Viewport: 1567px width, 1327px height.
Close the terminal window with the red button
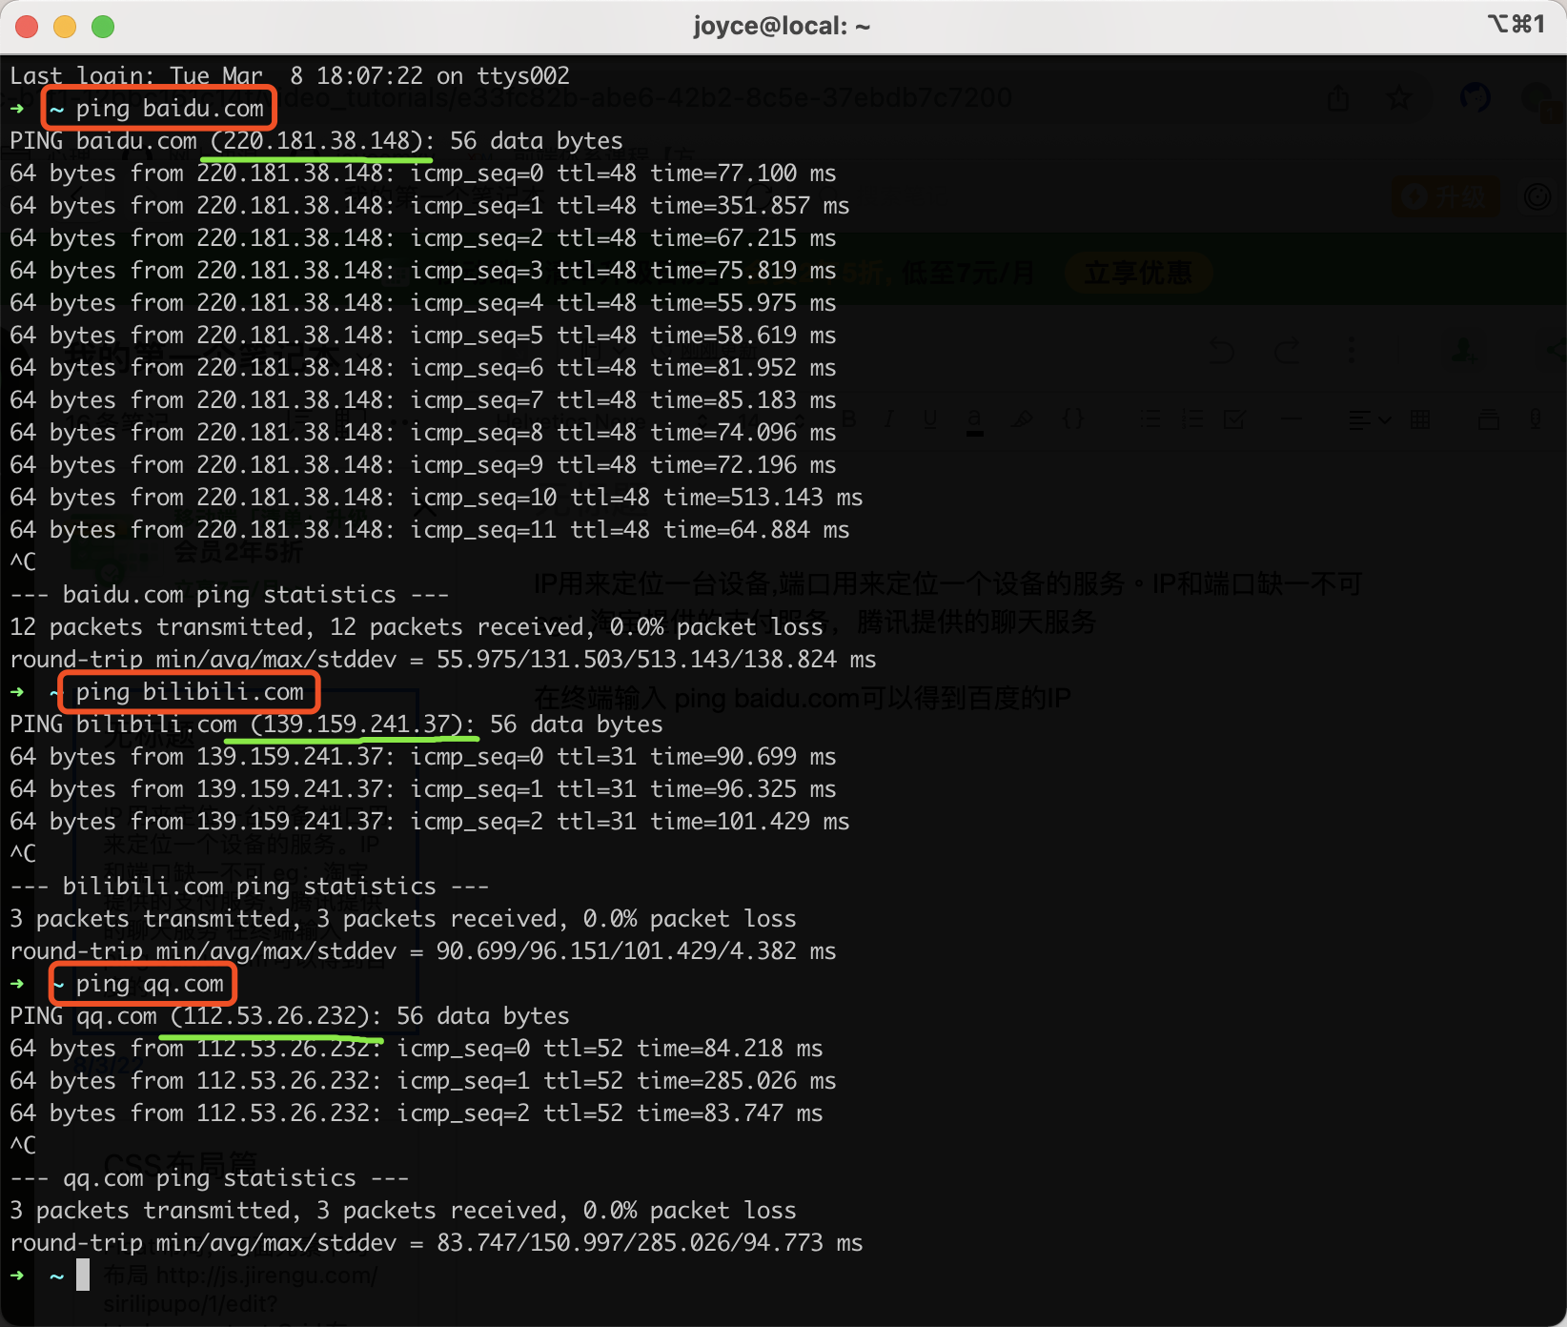(27, 27)
